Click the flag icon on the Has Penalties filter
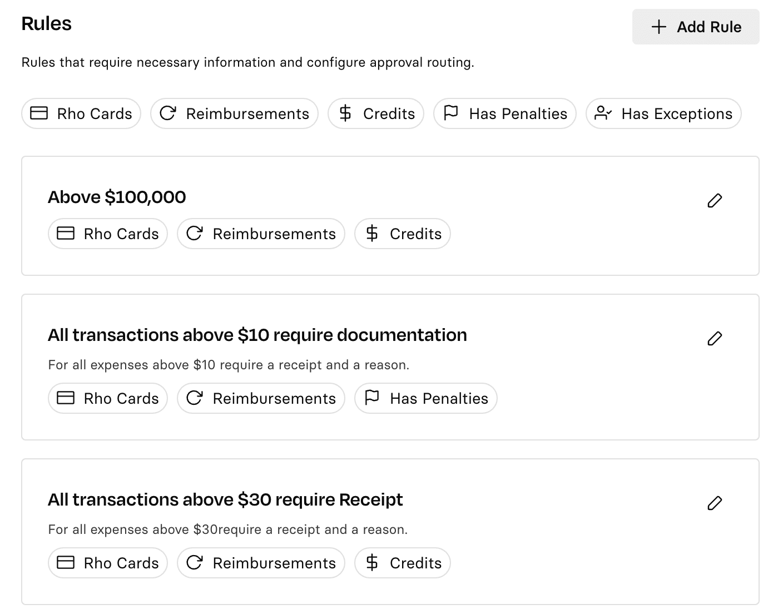 tap(450, 113)
